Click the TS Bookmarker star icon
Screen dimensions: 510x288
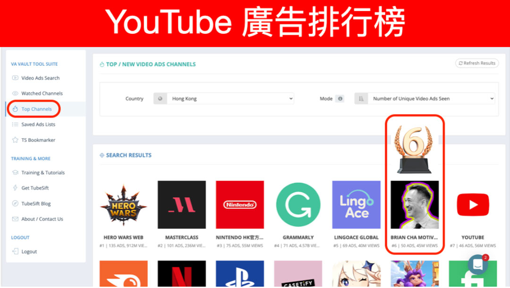coord(15,140)
